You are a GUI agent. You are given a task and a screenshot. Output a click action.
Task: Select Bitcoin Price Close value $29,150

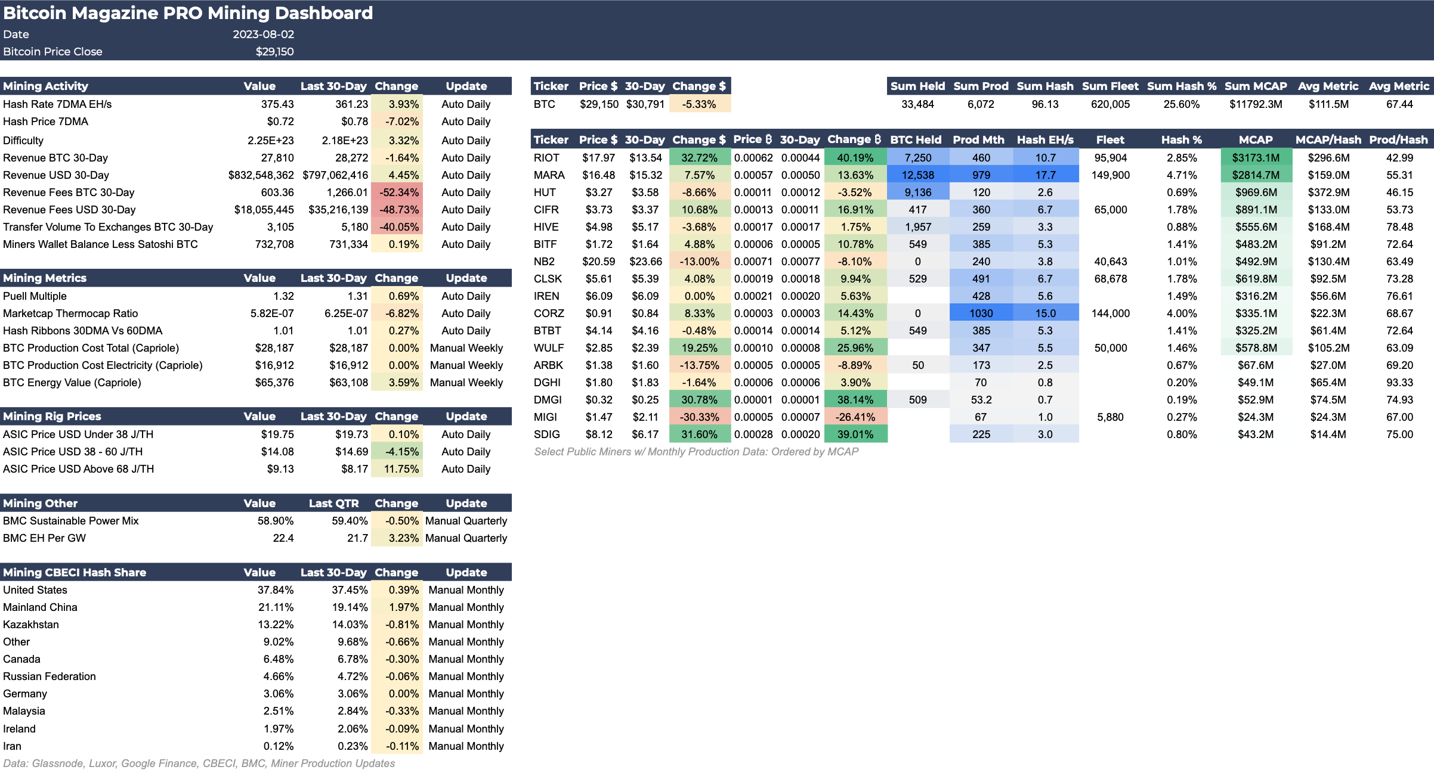(x=274, y=52)
